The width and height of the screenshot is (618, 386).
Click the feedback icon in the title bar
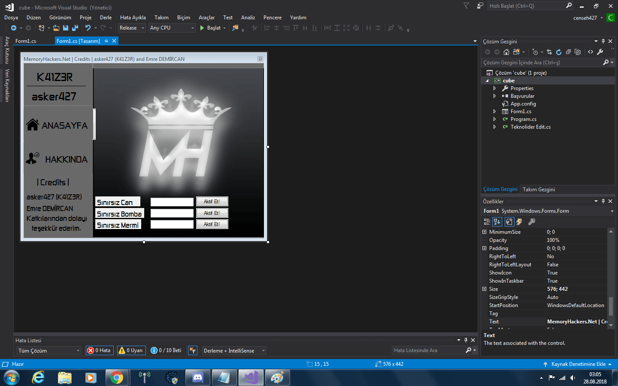click(480, 6)
